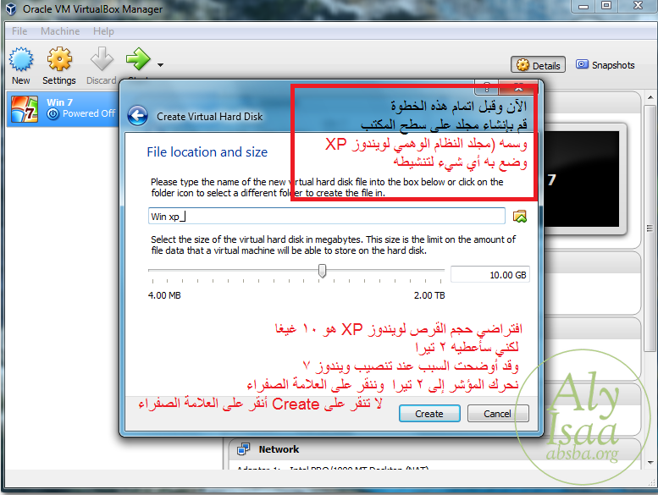658x495 pixels.
Task: Click the disk size slider handle
Action: point(322,271)
